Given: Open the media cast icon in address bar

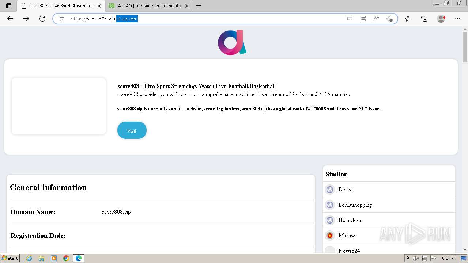Looking at the screenshot, I should pos(350,19).
